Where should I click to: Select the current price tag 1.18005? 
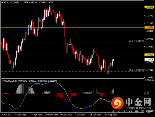point(149,59)
